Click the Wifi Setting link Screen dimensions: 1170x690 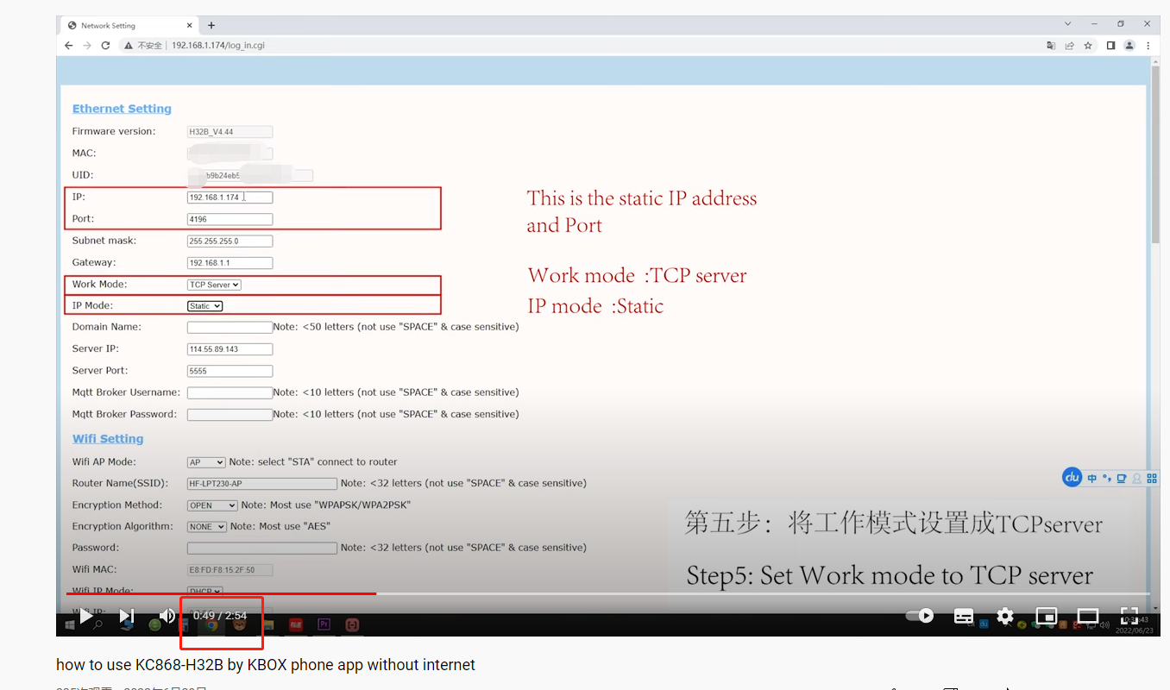[108, 439]
